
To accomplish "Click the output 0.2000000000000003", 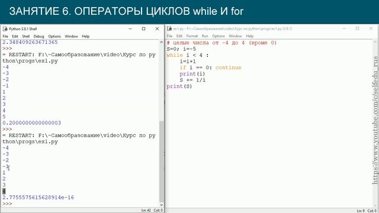I will click(31, 123).
